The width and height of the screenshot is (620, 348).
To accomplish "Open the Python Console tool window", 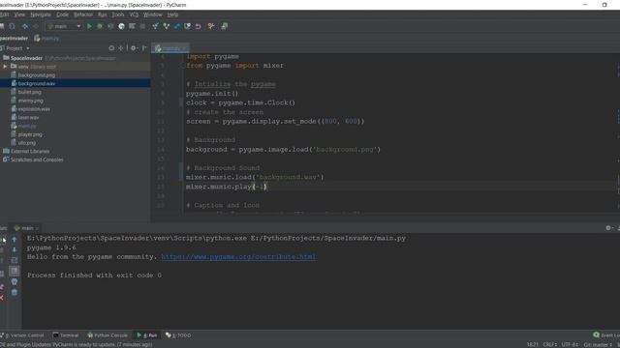I will click(x=108, y=335).
